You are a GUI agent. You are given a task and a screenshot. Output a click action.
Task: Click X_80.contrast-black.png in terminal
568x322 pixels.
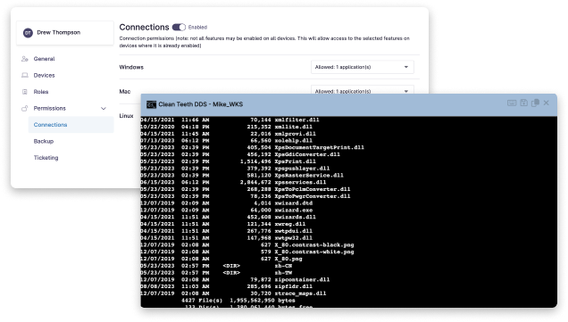314,245
